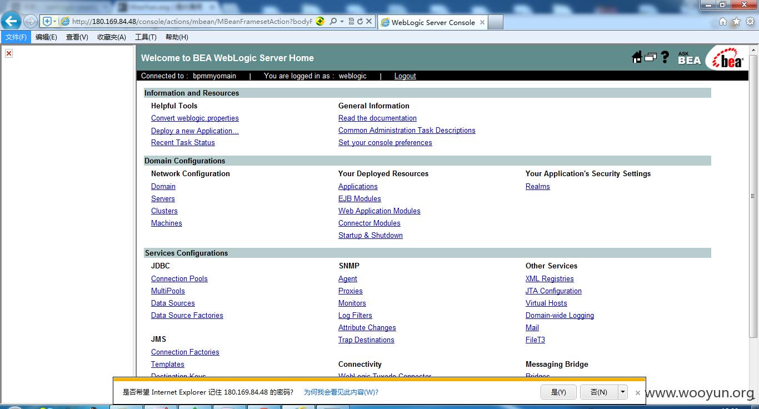Click the shield icon in the address bar
The width and height of the screenshot is (759, 409).
47,22
